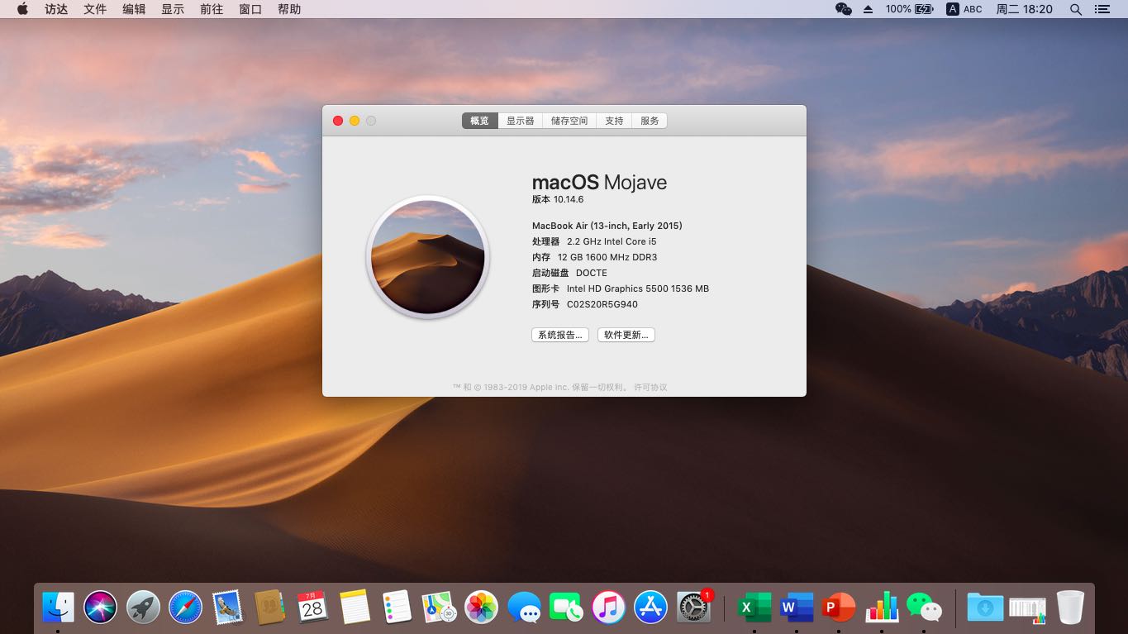Switch to the 支持 tab
This screenshot has height=634, width=1128.
(x=614, y=121)
